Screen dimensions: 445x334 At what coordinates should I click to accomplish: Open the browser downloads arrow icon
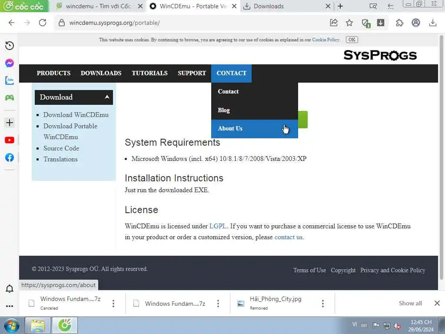point(432,23)
